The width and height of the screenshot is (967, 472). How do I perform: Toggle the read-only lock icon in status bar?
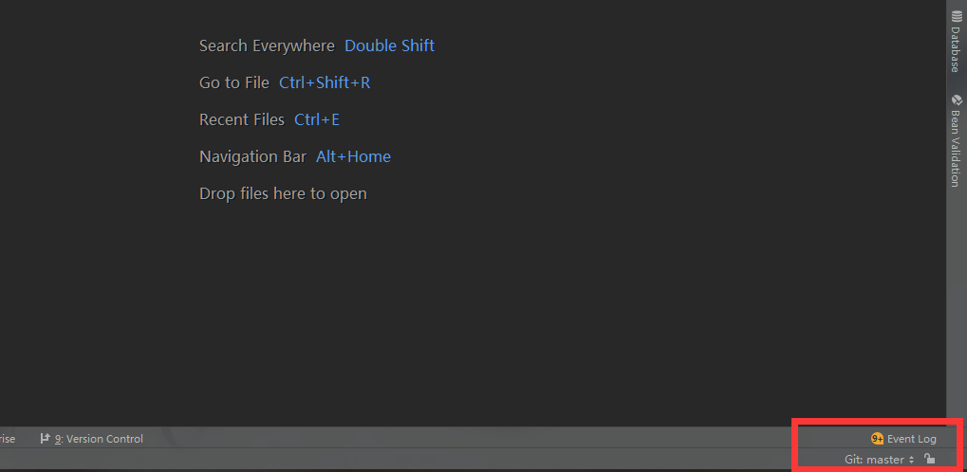pos(930,459)
